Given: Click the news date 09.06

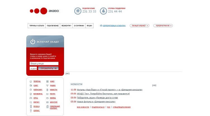Looking at the screenshot, I should [73, 94].
